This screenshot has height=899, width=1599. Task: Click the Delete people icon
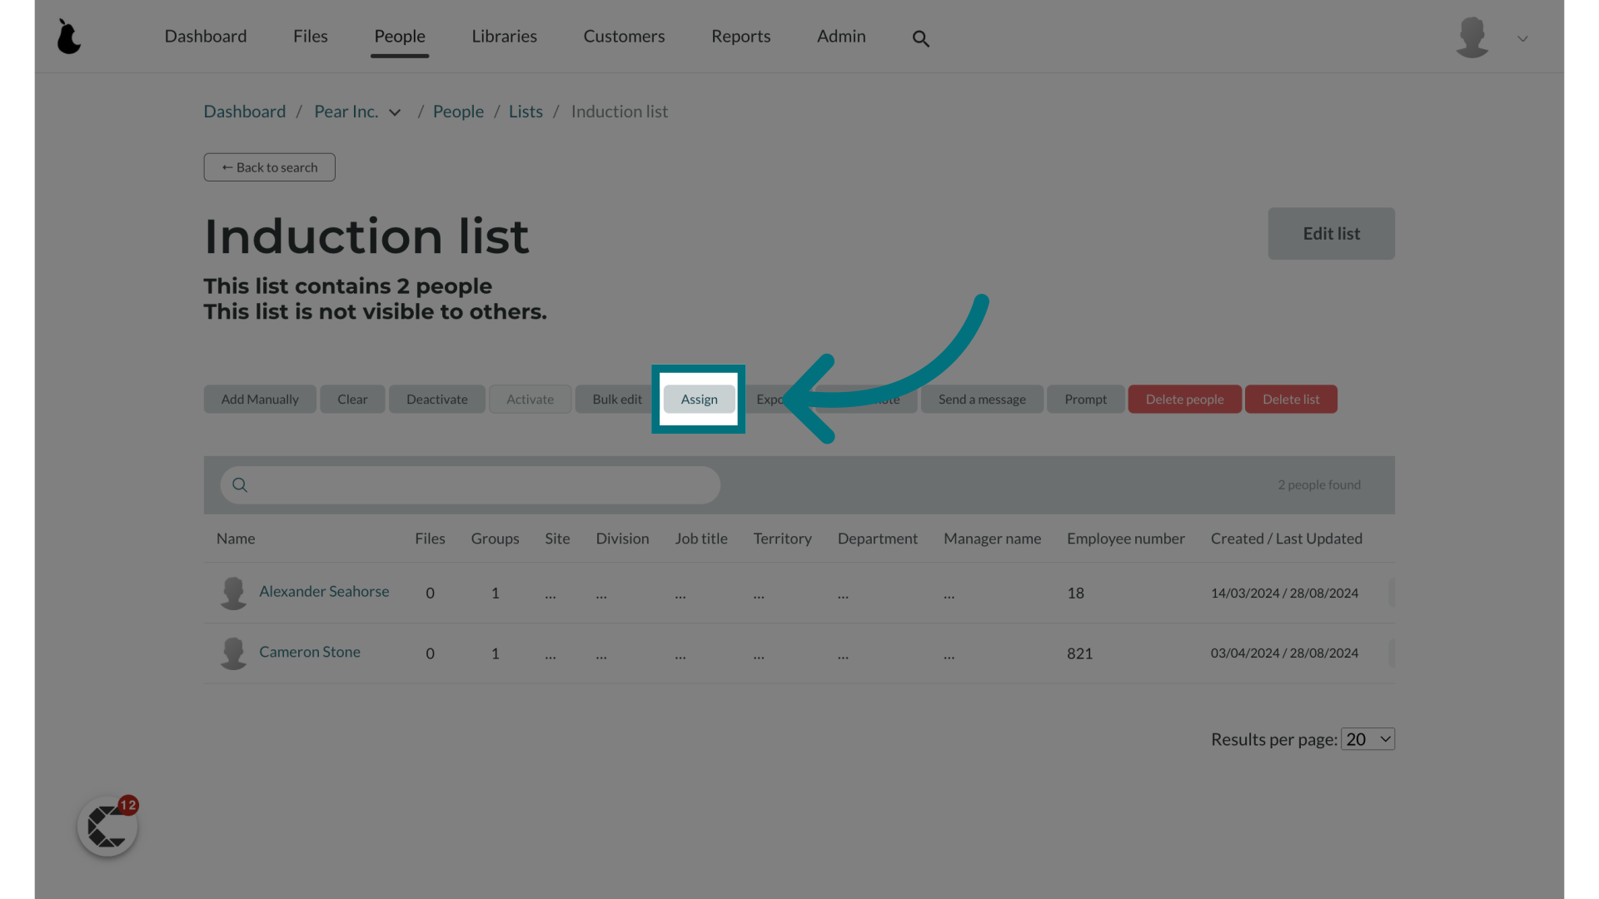click(1184, 397)
